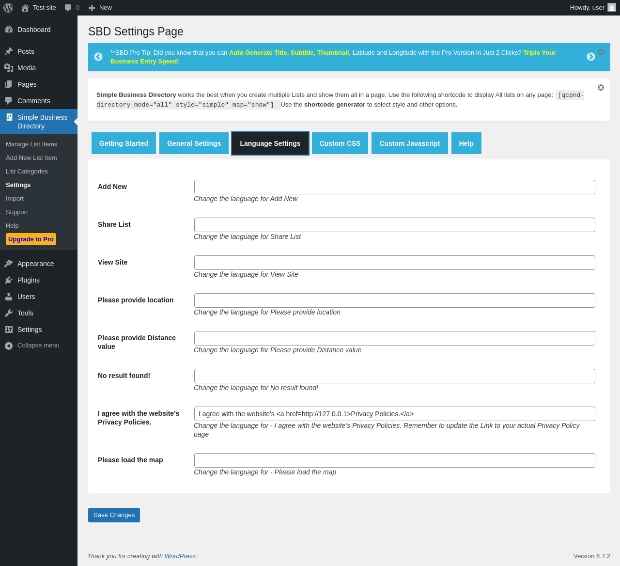This screenshot has width=620, height=566.
Task: Focus the Share List text field
Action: pos(395,225)
